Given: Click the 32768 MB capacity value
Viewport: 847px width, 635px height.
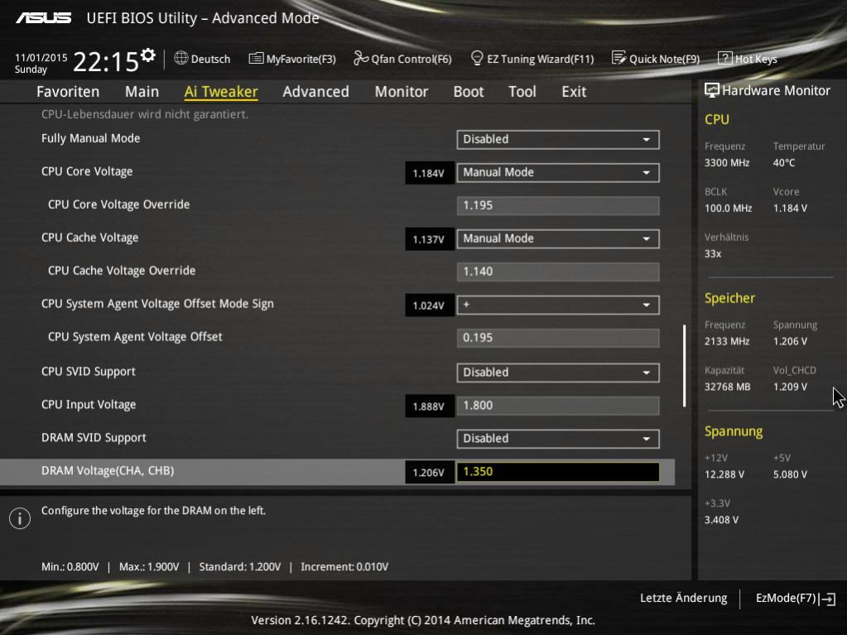Looking at the screenshot, I should coord(727,387).
